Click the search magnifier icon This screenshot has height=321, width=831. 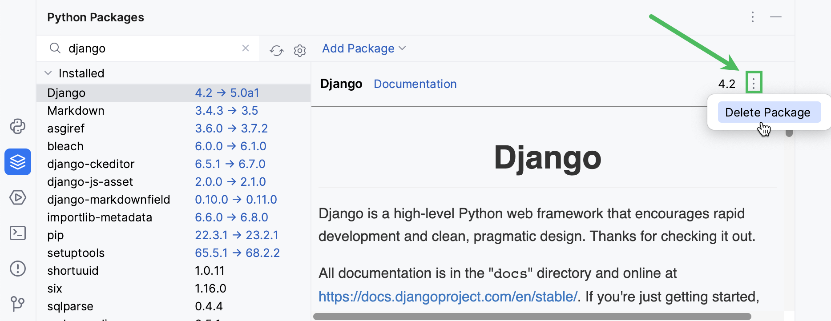[x=55, y=48]
